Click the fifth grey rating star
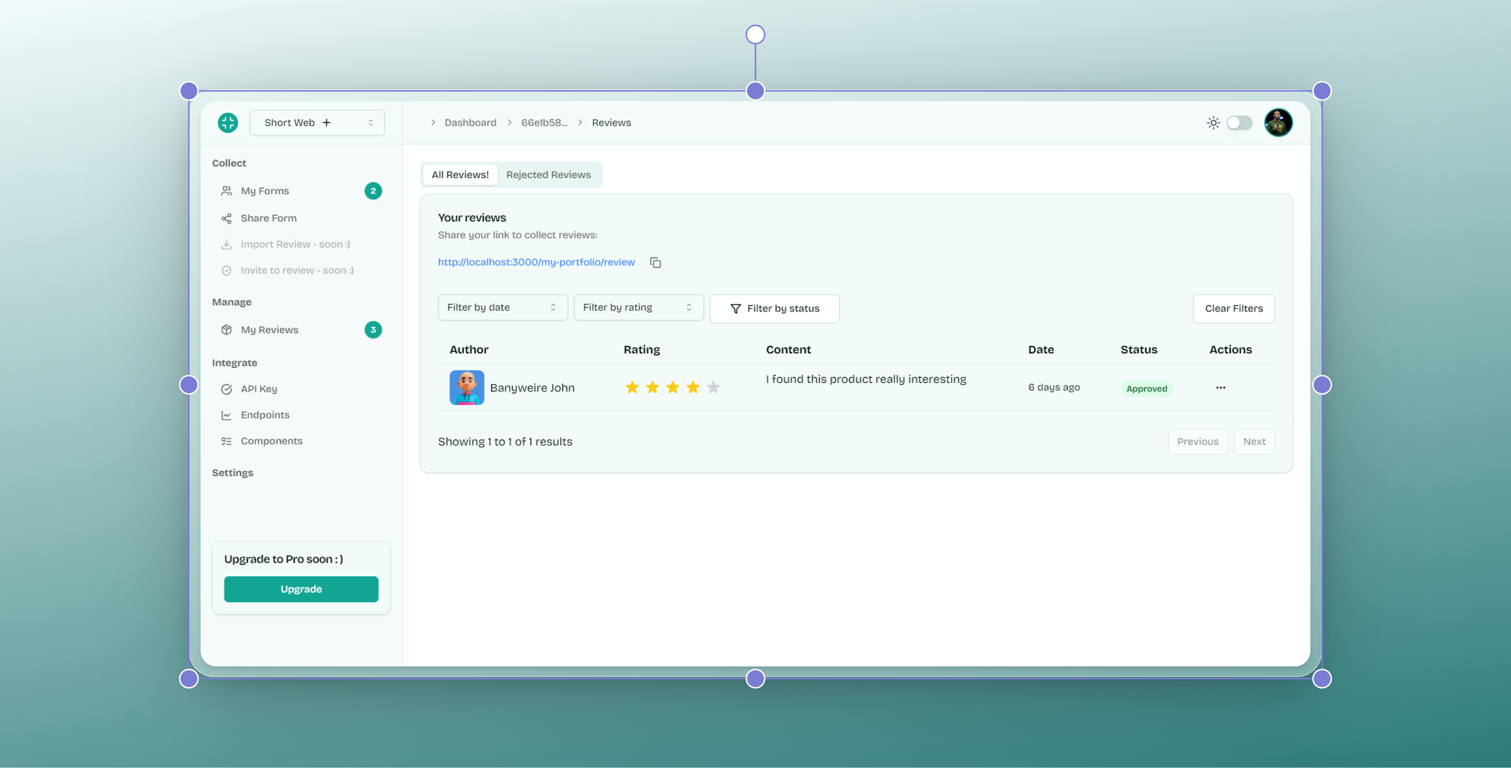Viewport: 1511px width, 768px height. tap(713, 387)
